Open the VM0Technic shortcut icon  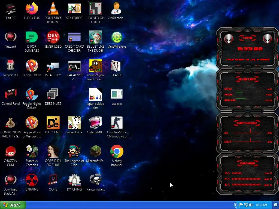(116, 8)
